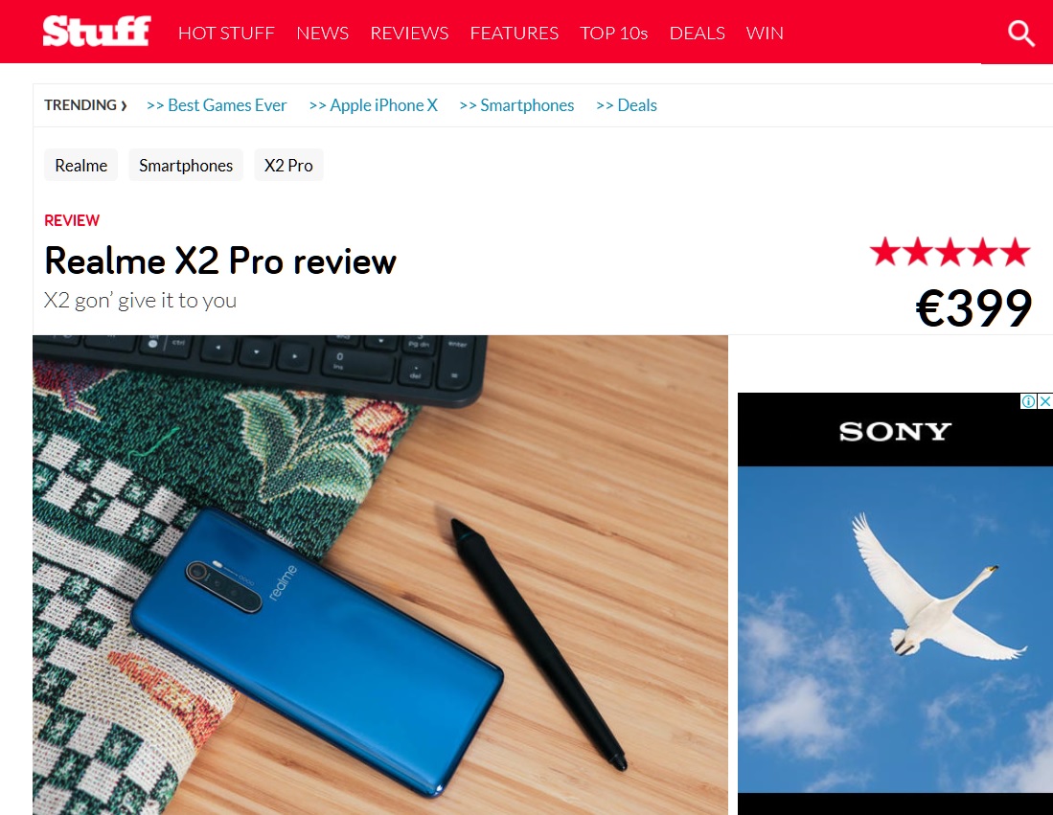
Task: Open the TOP 10s section
Action: coord(614,33)
